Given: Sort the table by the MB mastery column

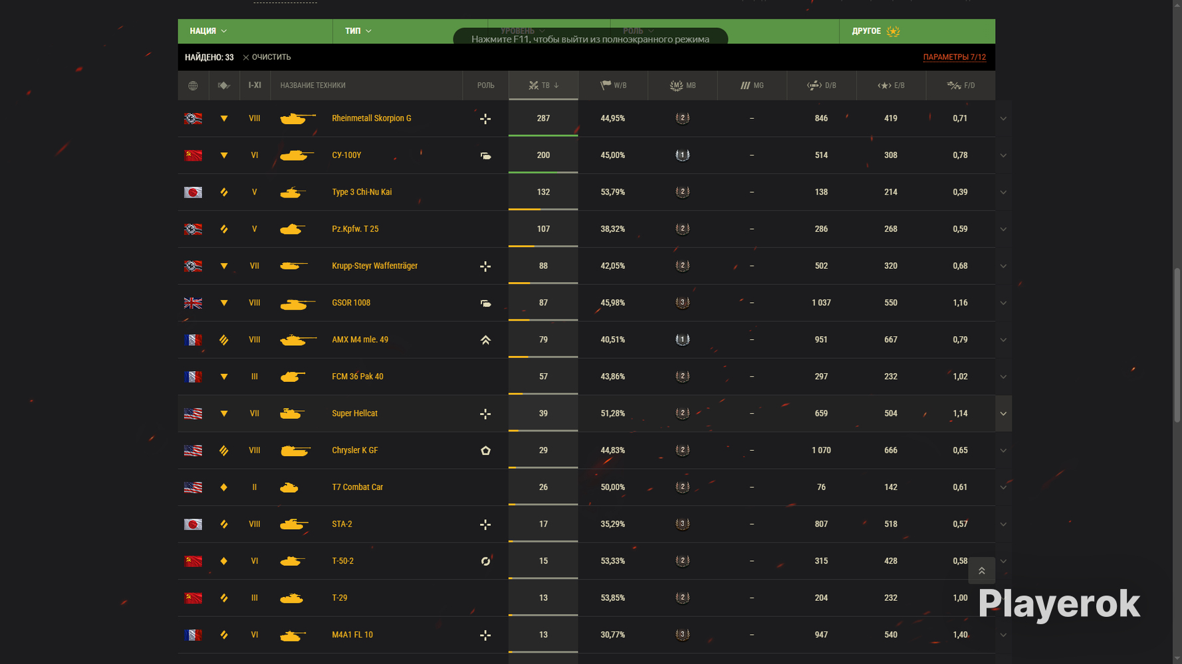Looking at the screenshot, I should pos(683,86).
